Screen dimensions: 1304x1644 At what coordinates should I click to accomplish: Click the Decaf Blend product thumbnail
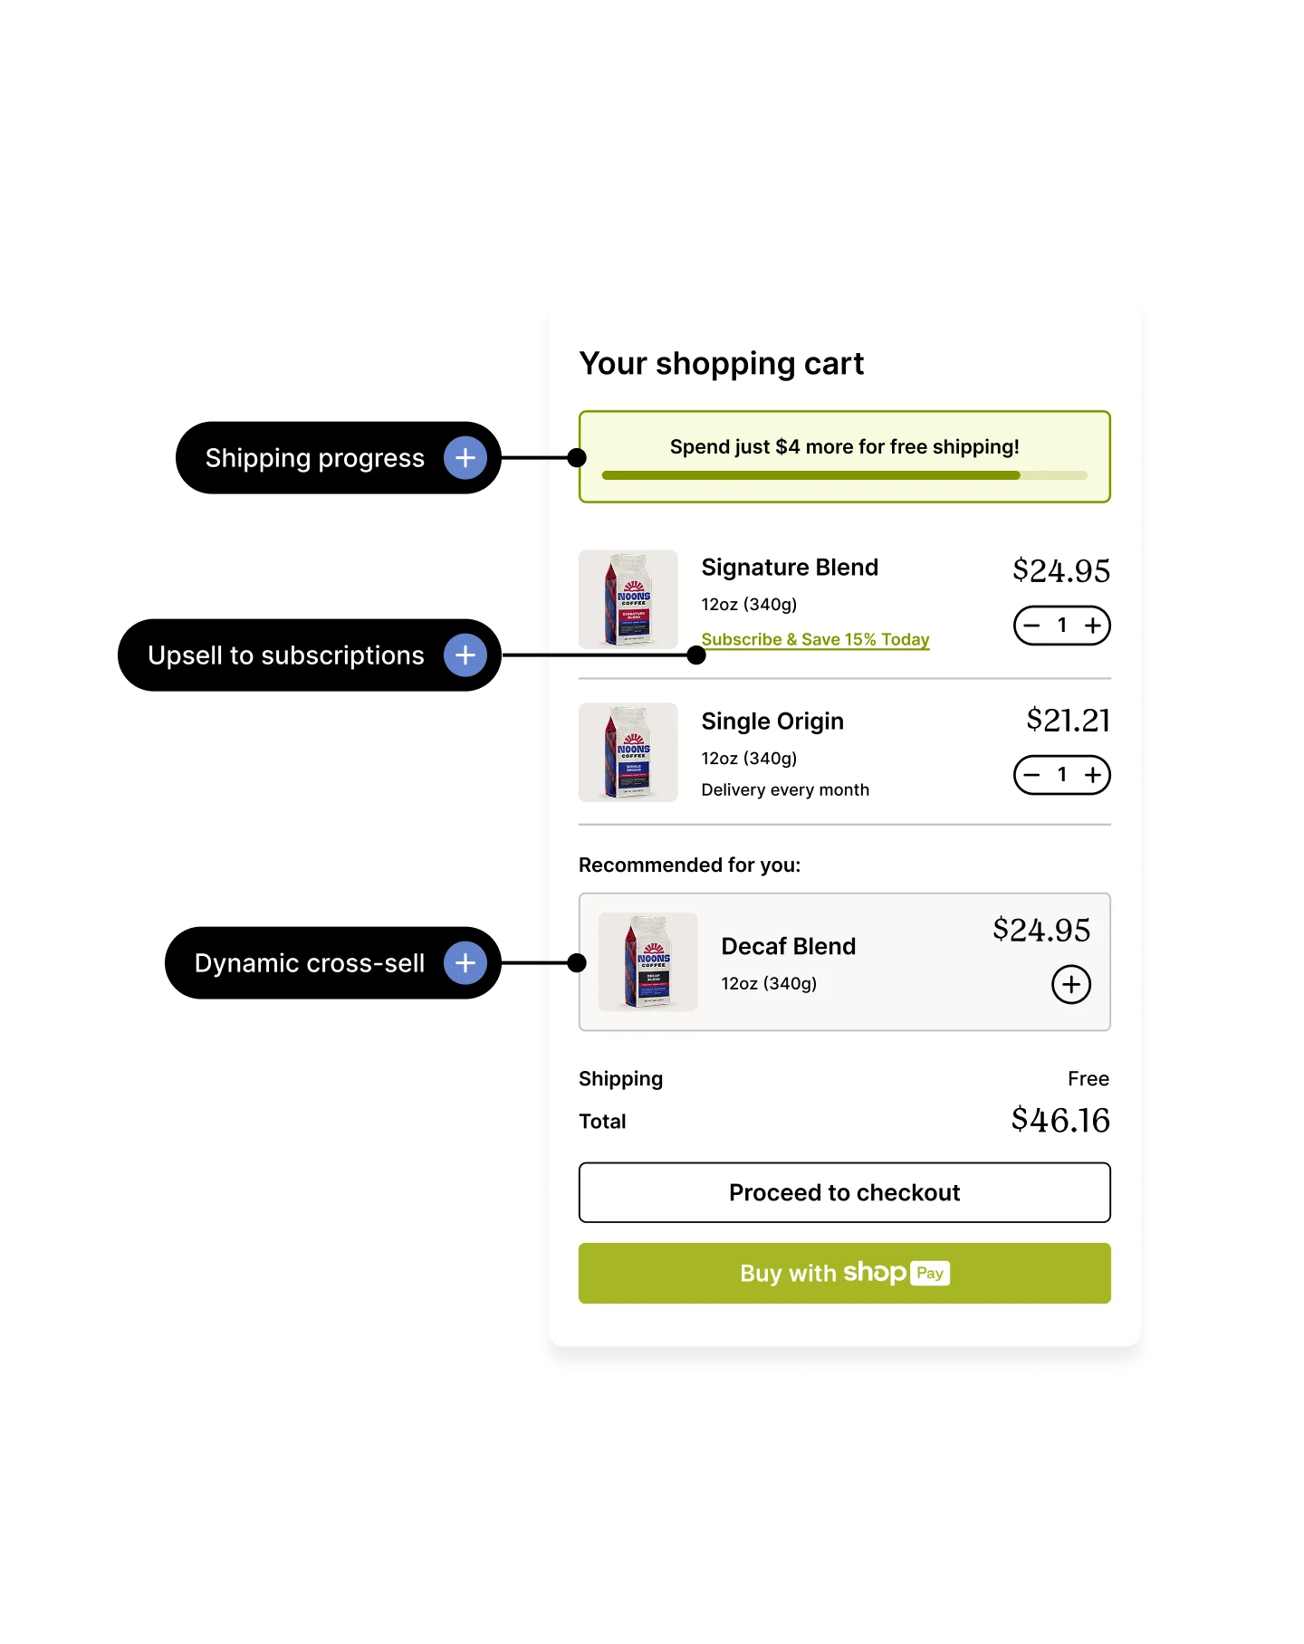(x=648, y=962)
